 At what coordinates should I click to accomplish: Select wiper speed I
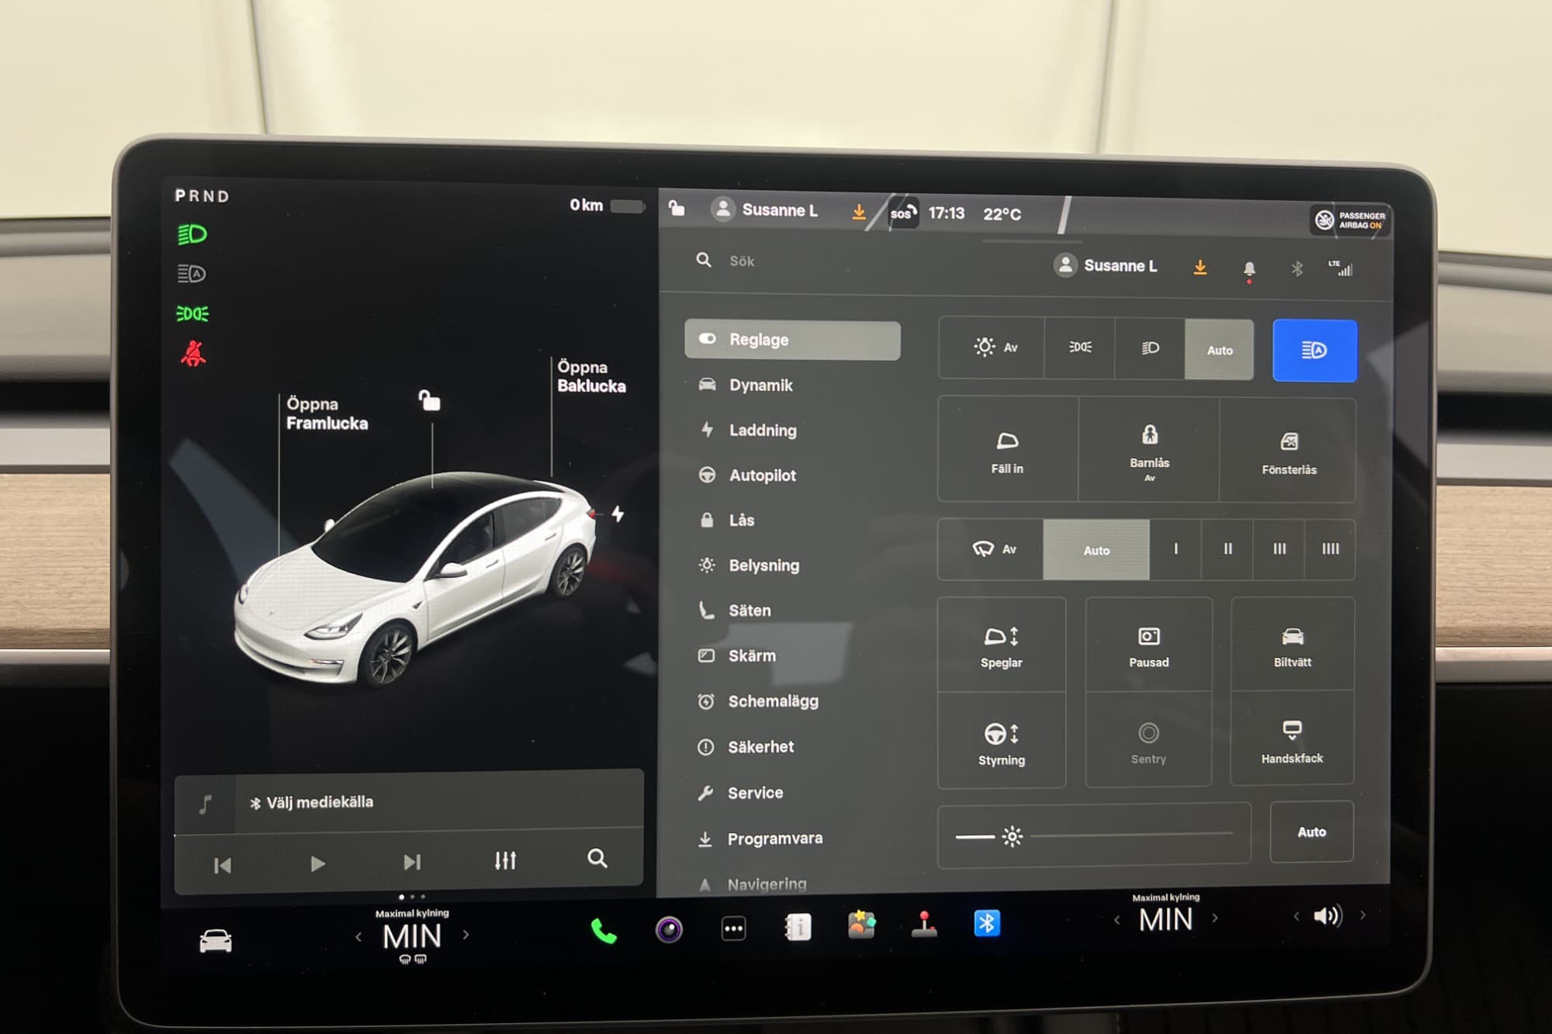1176,549
